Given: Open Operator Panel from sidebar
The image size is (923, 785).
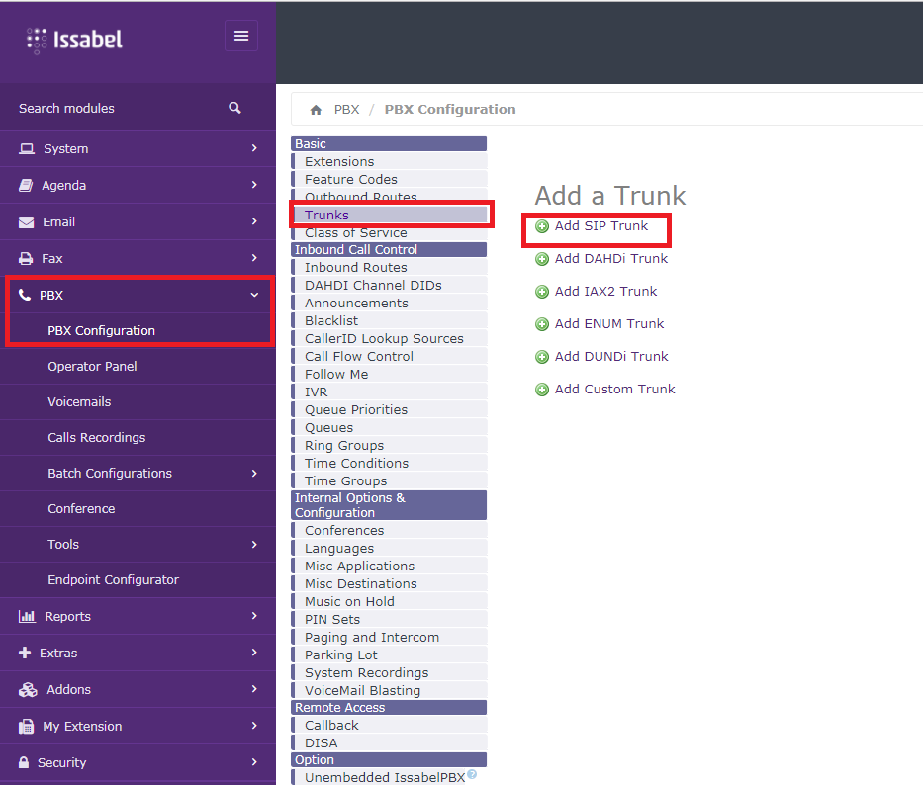Looking at the screenshot, I should (92, 367).
